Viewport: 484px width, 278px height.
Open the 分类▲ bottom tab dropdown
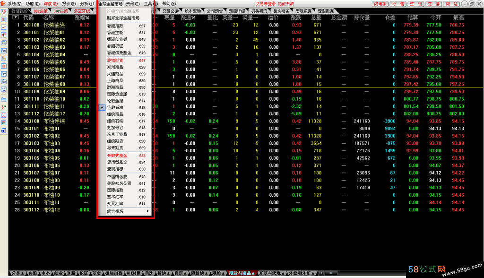point(18,273)
